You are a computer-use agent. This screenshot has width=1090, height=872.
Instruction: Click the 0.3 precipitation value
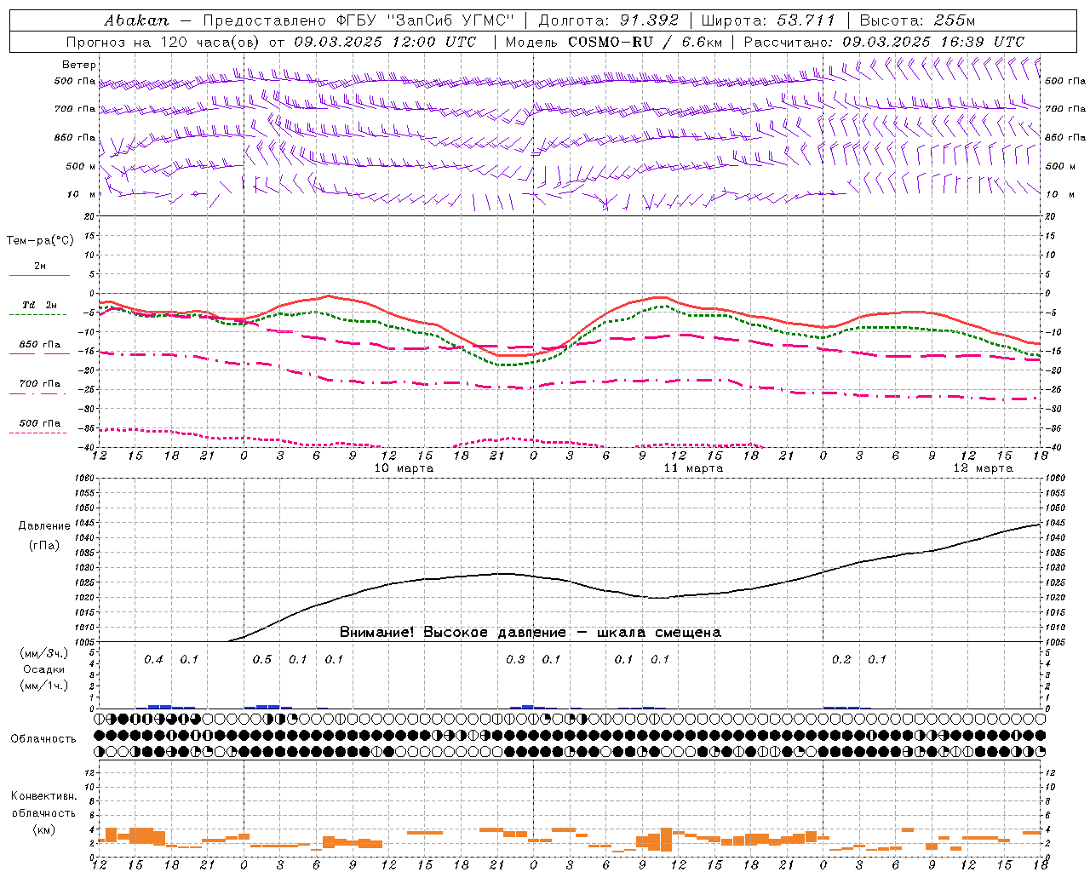pyautogui.click(x=515, y=659)
